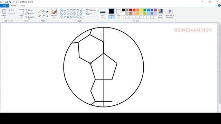This screenshot has width=221, height=124.
Task: Open the Paste dropdown arrow
Action: click(x=4, y=18)
